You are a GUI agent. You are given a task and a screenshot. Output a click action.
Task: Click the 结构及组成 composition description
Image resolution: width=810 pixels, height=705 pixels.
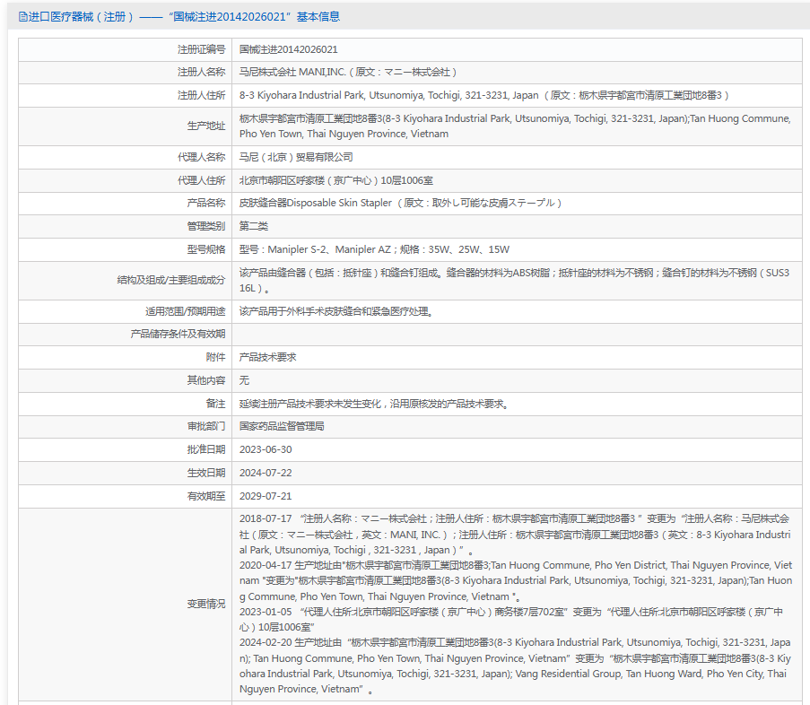pos(515,281)
